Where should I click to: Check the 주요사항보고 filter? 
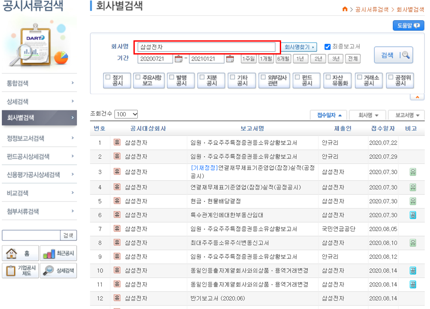[138, 77]
